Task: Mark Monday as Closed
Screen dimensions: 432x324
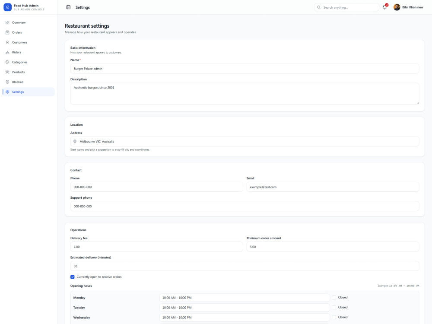Action: tap(334, 297)
